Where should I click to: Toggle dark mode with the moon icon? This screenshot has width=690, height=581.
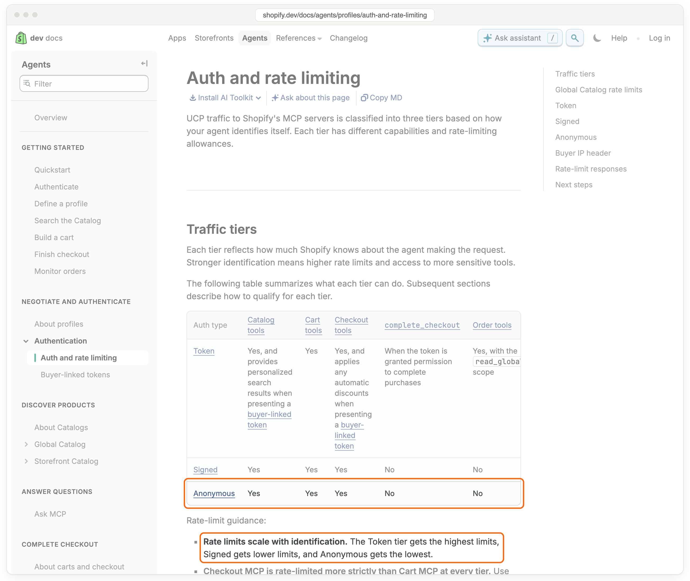597,38
